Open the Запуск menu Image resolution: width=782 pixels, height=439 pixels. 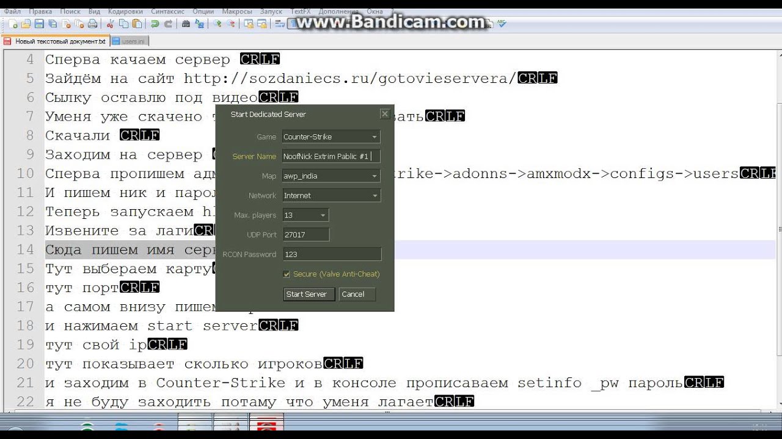tap(271, 11)
